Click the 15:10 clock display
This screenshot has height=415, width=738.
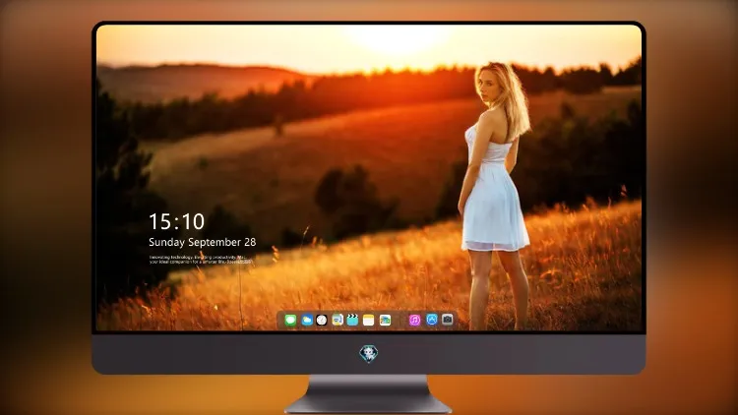coord(176,221)
